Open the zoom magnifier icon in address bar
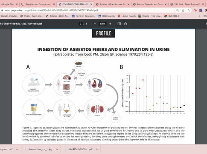 coord(178,10)
